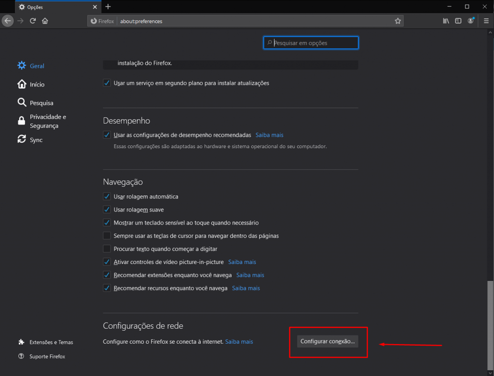Screen dimensions: 494x376
Task: Open the Firefox account icon
Action: point(471,21)
